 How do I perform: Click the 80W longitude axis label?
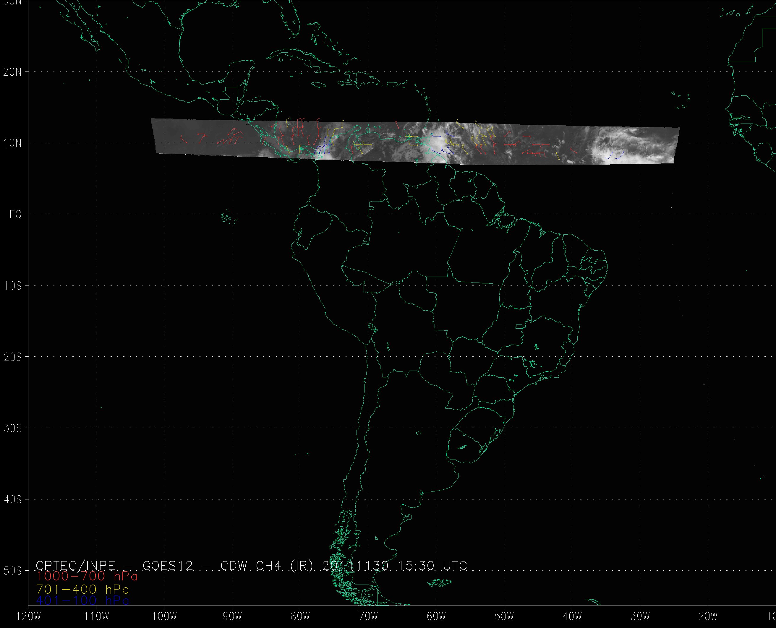click(x=300, y=616)
